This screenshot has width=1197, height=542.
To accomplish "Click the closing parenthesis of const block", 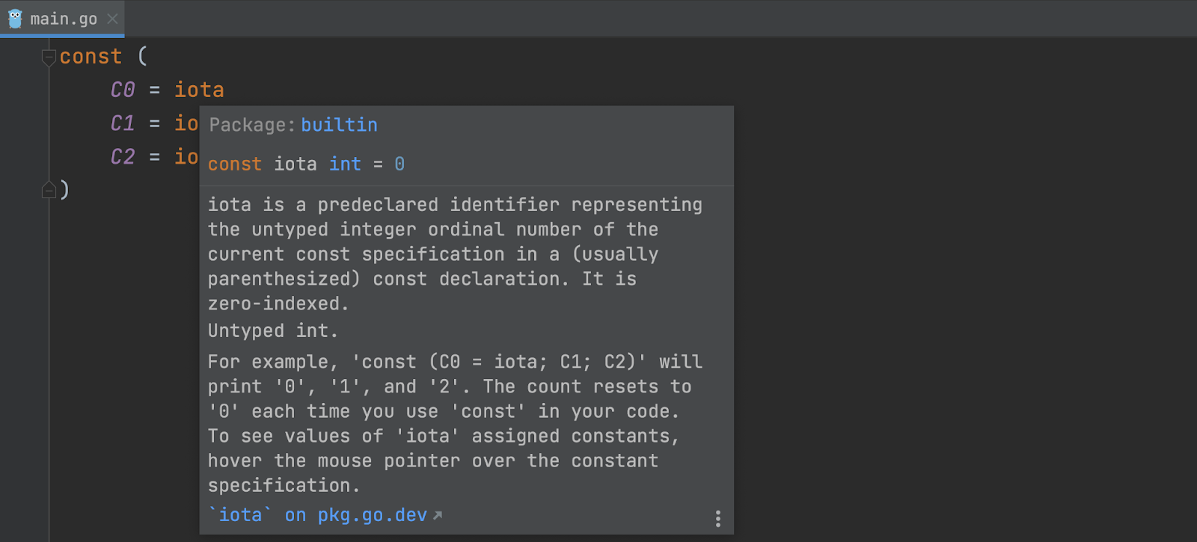I will pos(65,189).
